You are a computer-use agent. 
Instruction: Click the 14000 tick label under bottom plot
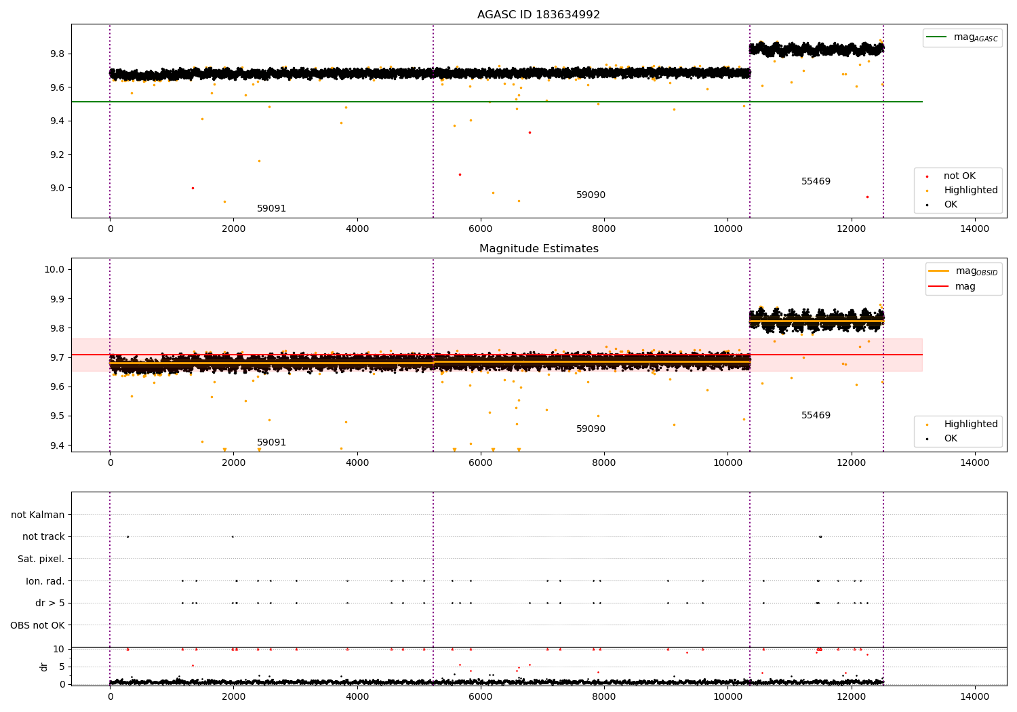tap(975, 697)
